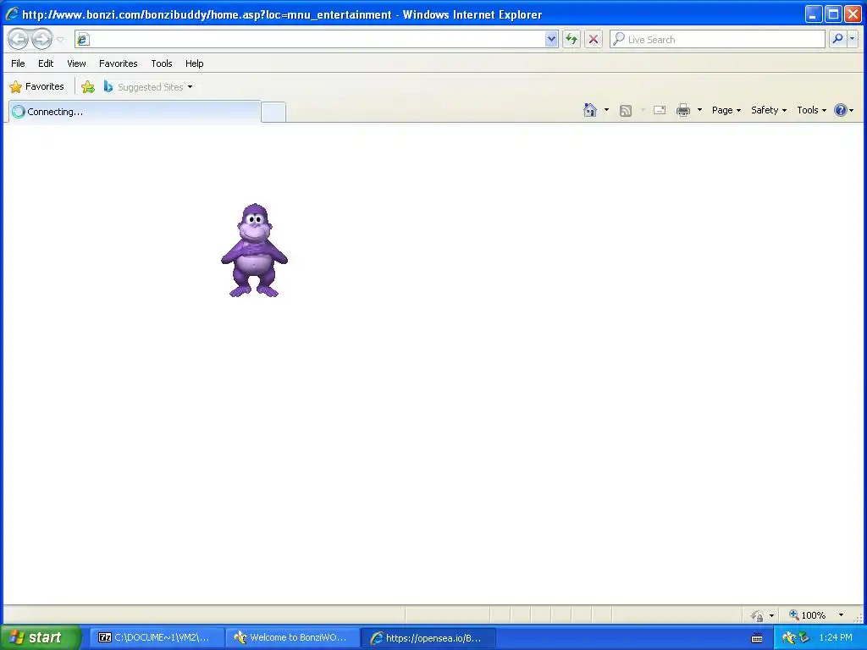Click the 1:24 PM clock

(836, 638)
